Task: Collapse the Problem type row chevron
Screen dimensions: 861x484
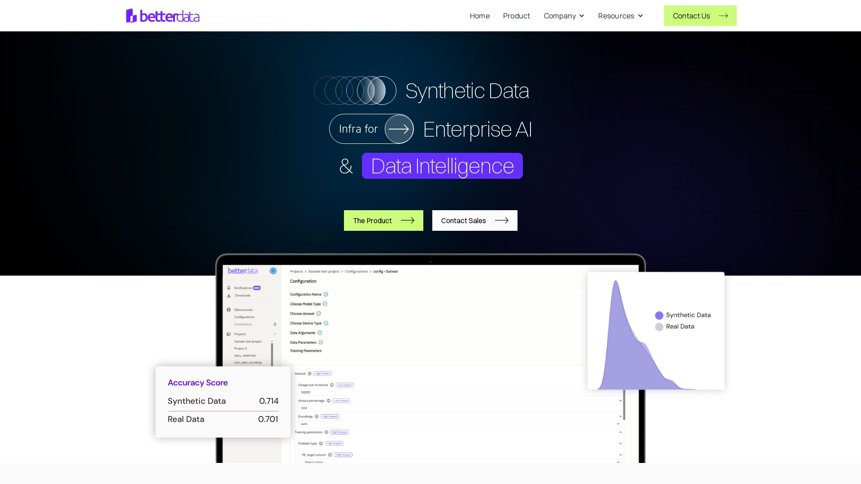Action: 621,444
